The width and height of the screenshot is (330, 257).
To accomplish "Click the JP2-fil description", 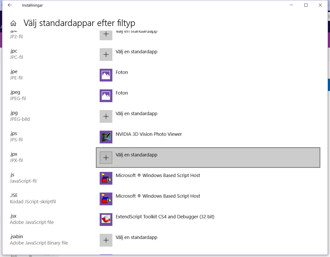I will point(16,37).
